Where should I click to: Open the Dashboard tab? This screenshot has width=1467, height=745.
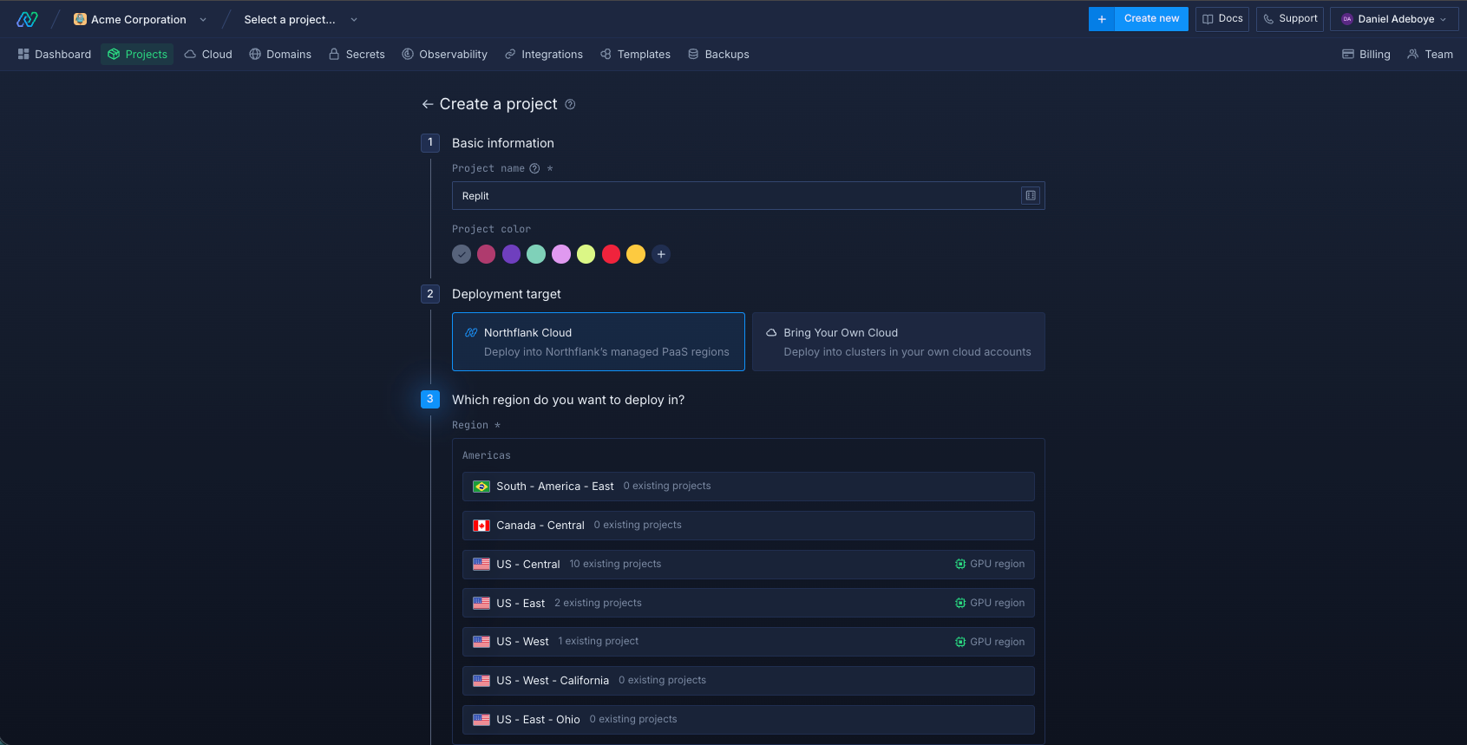click(x=55, y=55)
